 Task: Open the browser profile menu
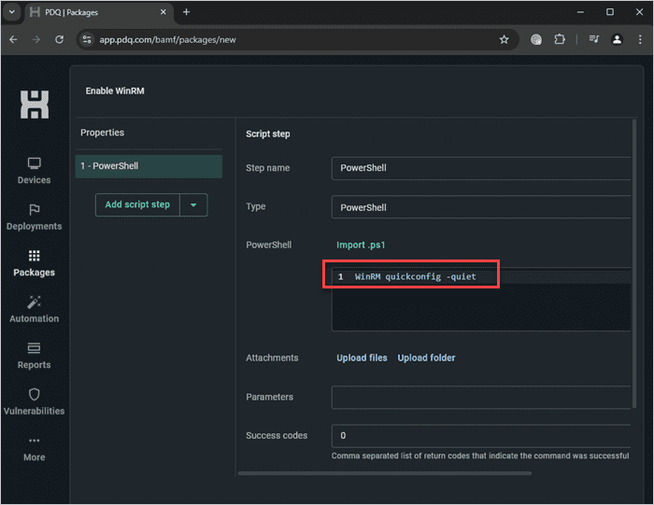pos(617,39)
